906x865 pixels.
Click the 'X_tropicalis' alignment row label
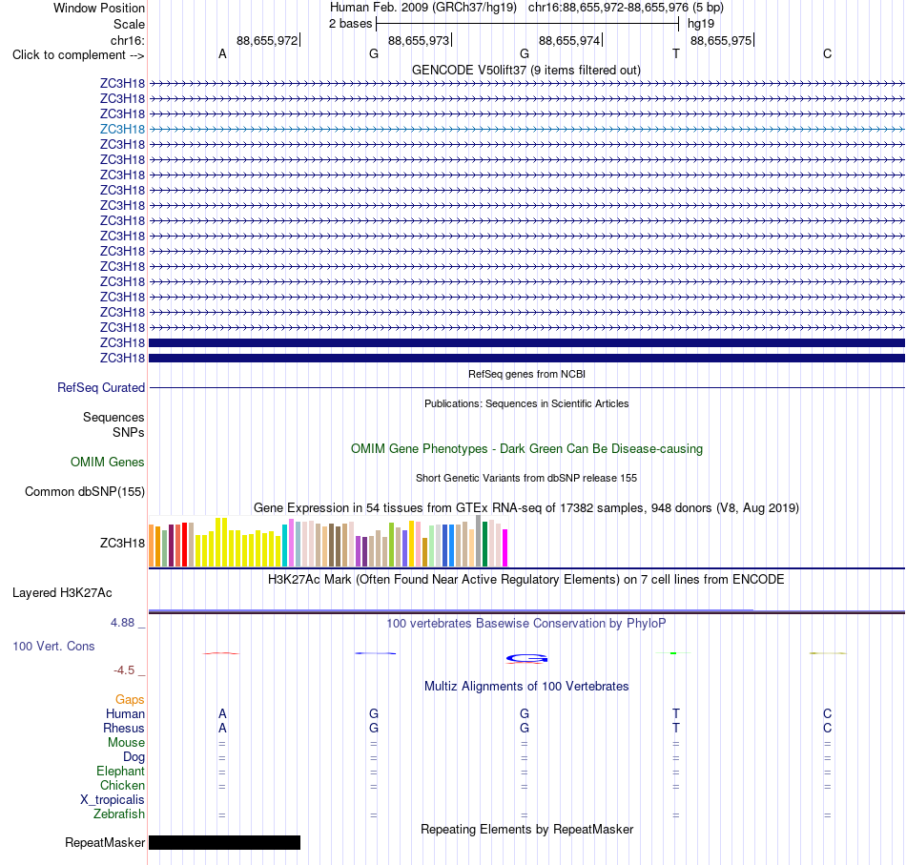tap(113, 800)
